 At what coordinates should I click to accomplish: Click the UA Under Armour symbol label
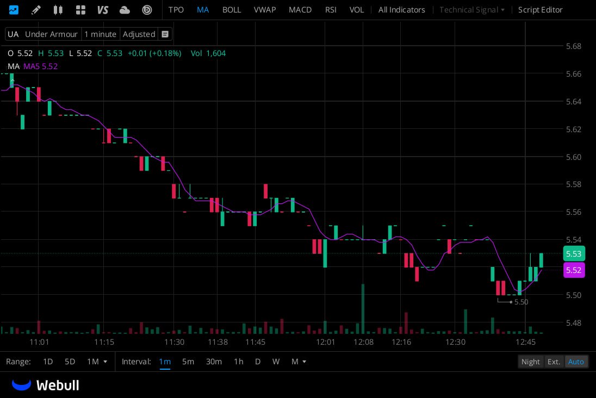[x=42, y=34]
